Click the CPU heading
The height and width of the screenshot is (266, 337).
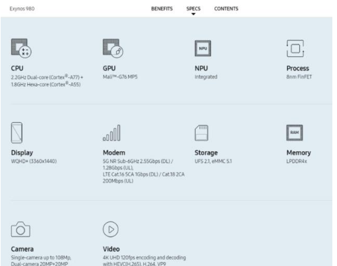(x=17, y=68)
